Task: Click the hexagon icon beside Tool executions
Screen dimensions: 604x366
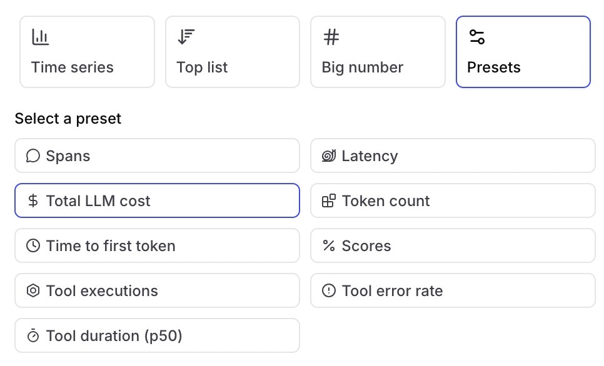Action: (x=33, y=291)
